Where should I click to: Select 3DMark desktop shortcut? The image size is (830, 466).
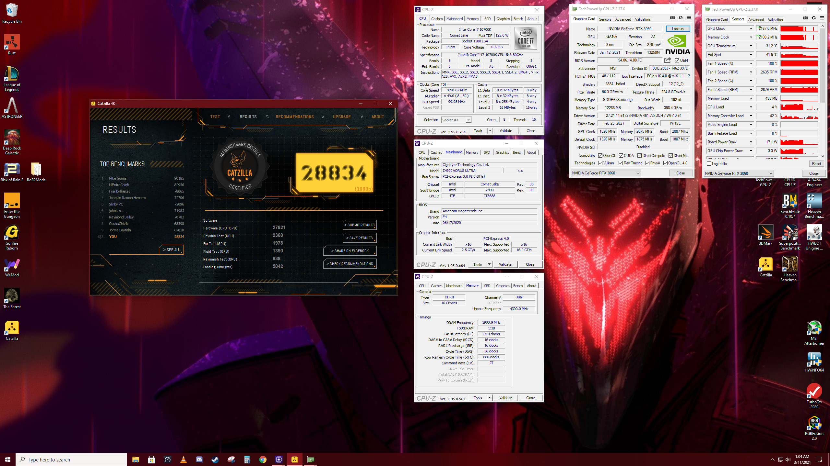click(765, 235)
